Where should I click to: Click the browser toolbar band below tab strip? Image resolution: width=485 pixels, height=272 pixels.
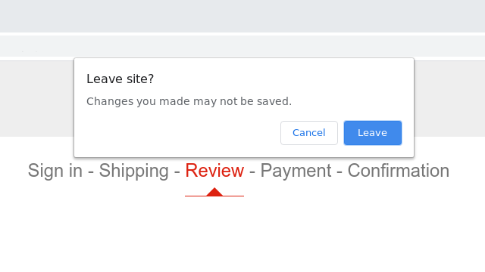pyautogui.click(x=242, y=46)
